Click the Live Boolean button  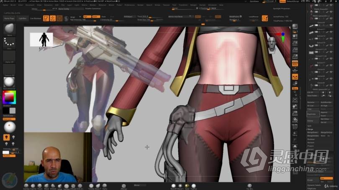tap(36, 18)
